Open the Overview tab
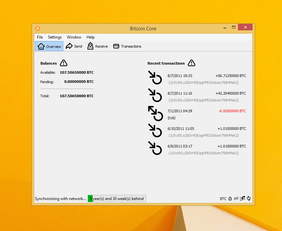Screen dimensions: 282x231 pos(49,46)
